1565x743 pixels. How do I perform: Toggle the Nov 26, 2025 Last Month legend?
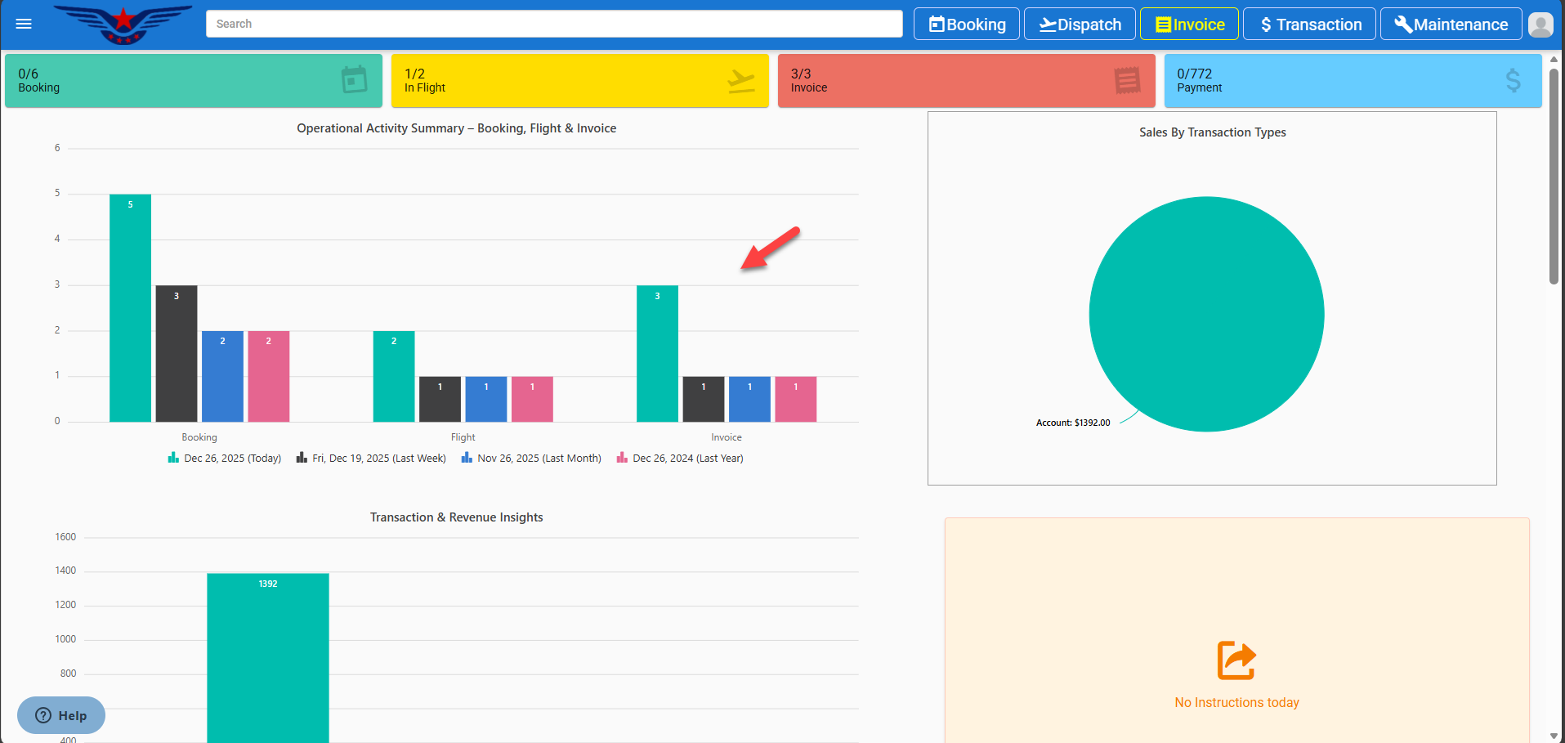(531, 459)
